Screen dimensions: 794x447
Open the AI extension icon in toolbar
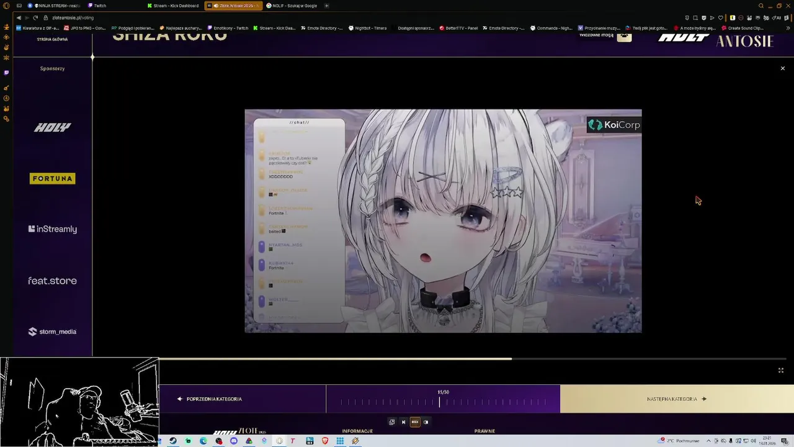tap(777, 17)
